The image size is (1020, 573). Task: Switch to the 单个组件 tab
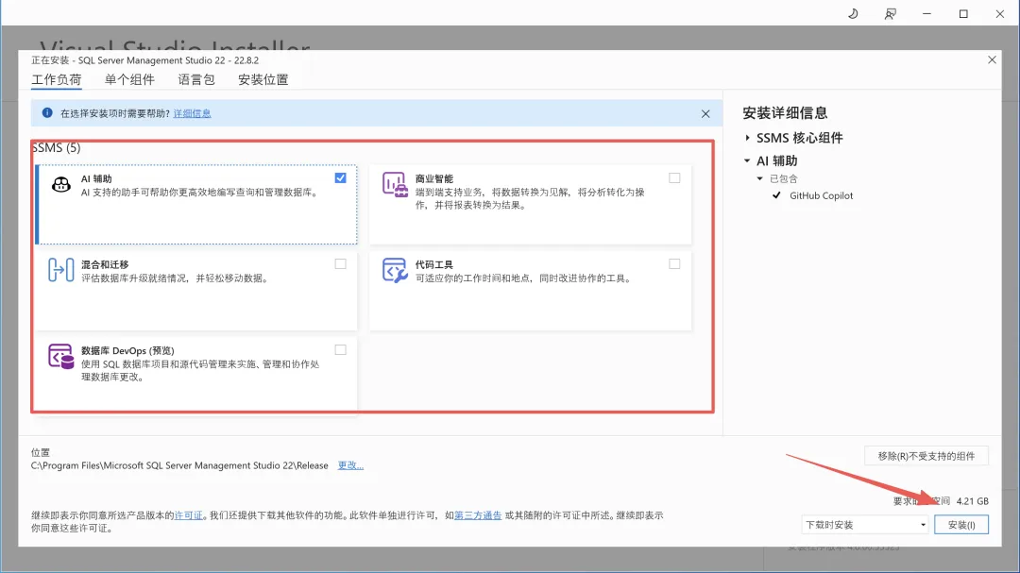click(129, 80)
